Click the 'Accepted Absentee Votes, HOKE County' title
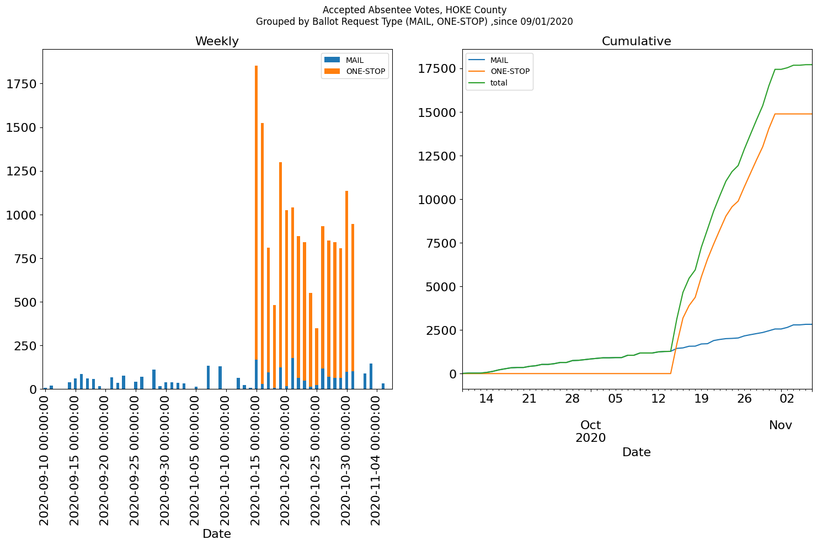Screen dimensions: 817x545 coord(414,10)
